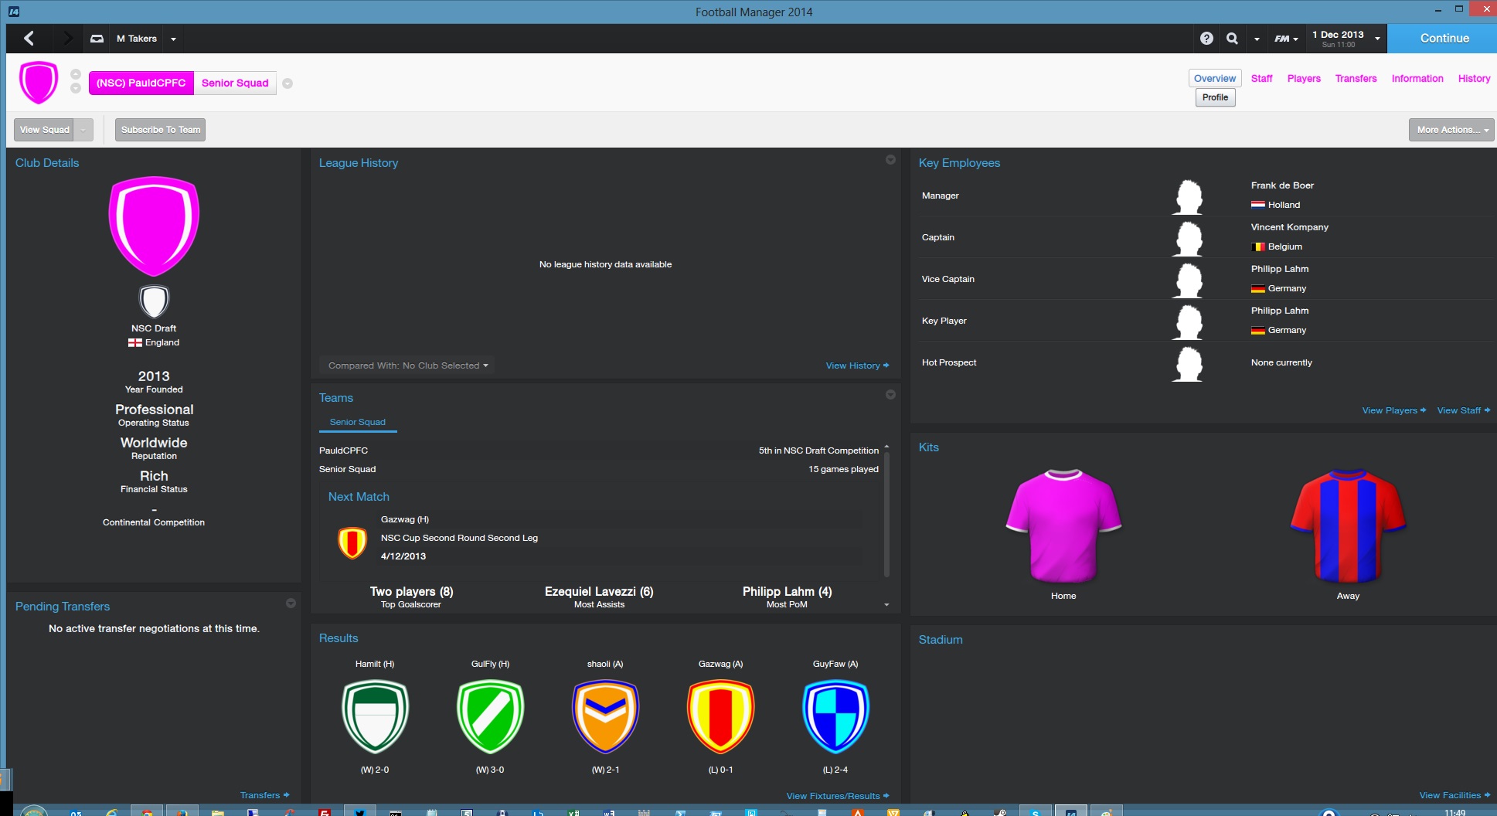Switch to the Transfers tab
Screen dimensions: 1497x816
tap(1356, 78)
